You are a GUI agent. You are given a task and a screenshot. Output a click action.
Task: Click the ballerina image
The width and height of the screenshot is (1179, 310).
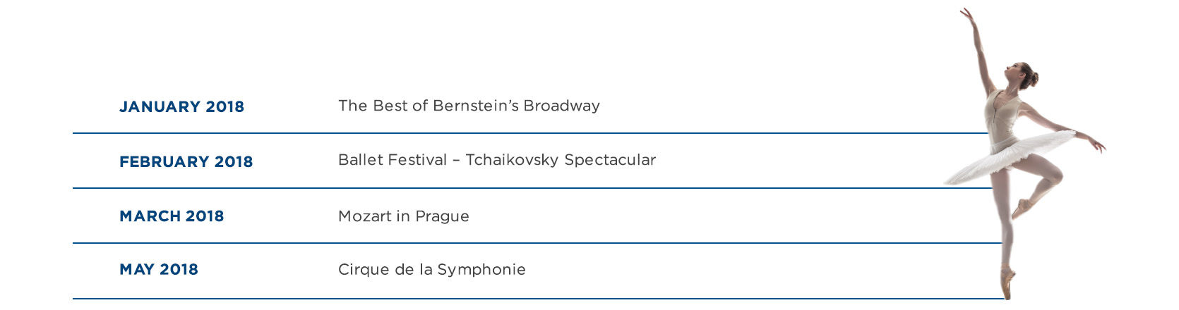(1024, 154)
